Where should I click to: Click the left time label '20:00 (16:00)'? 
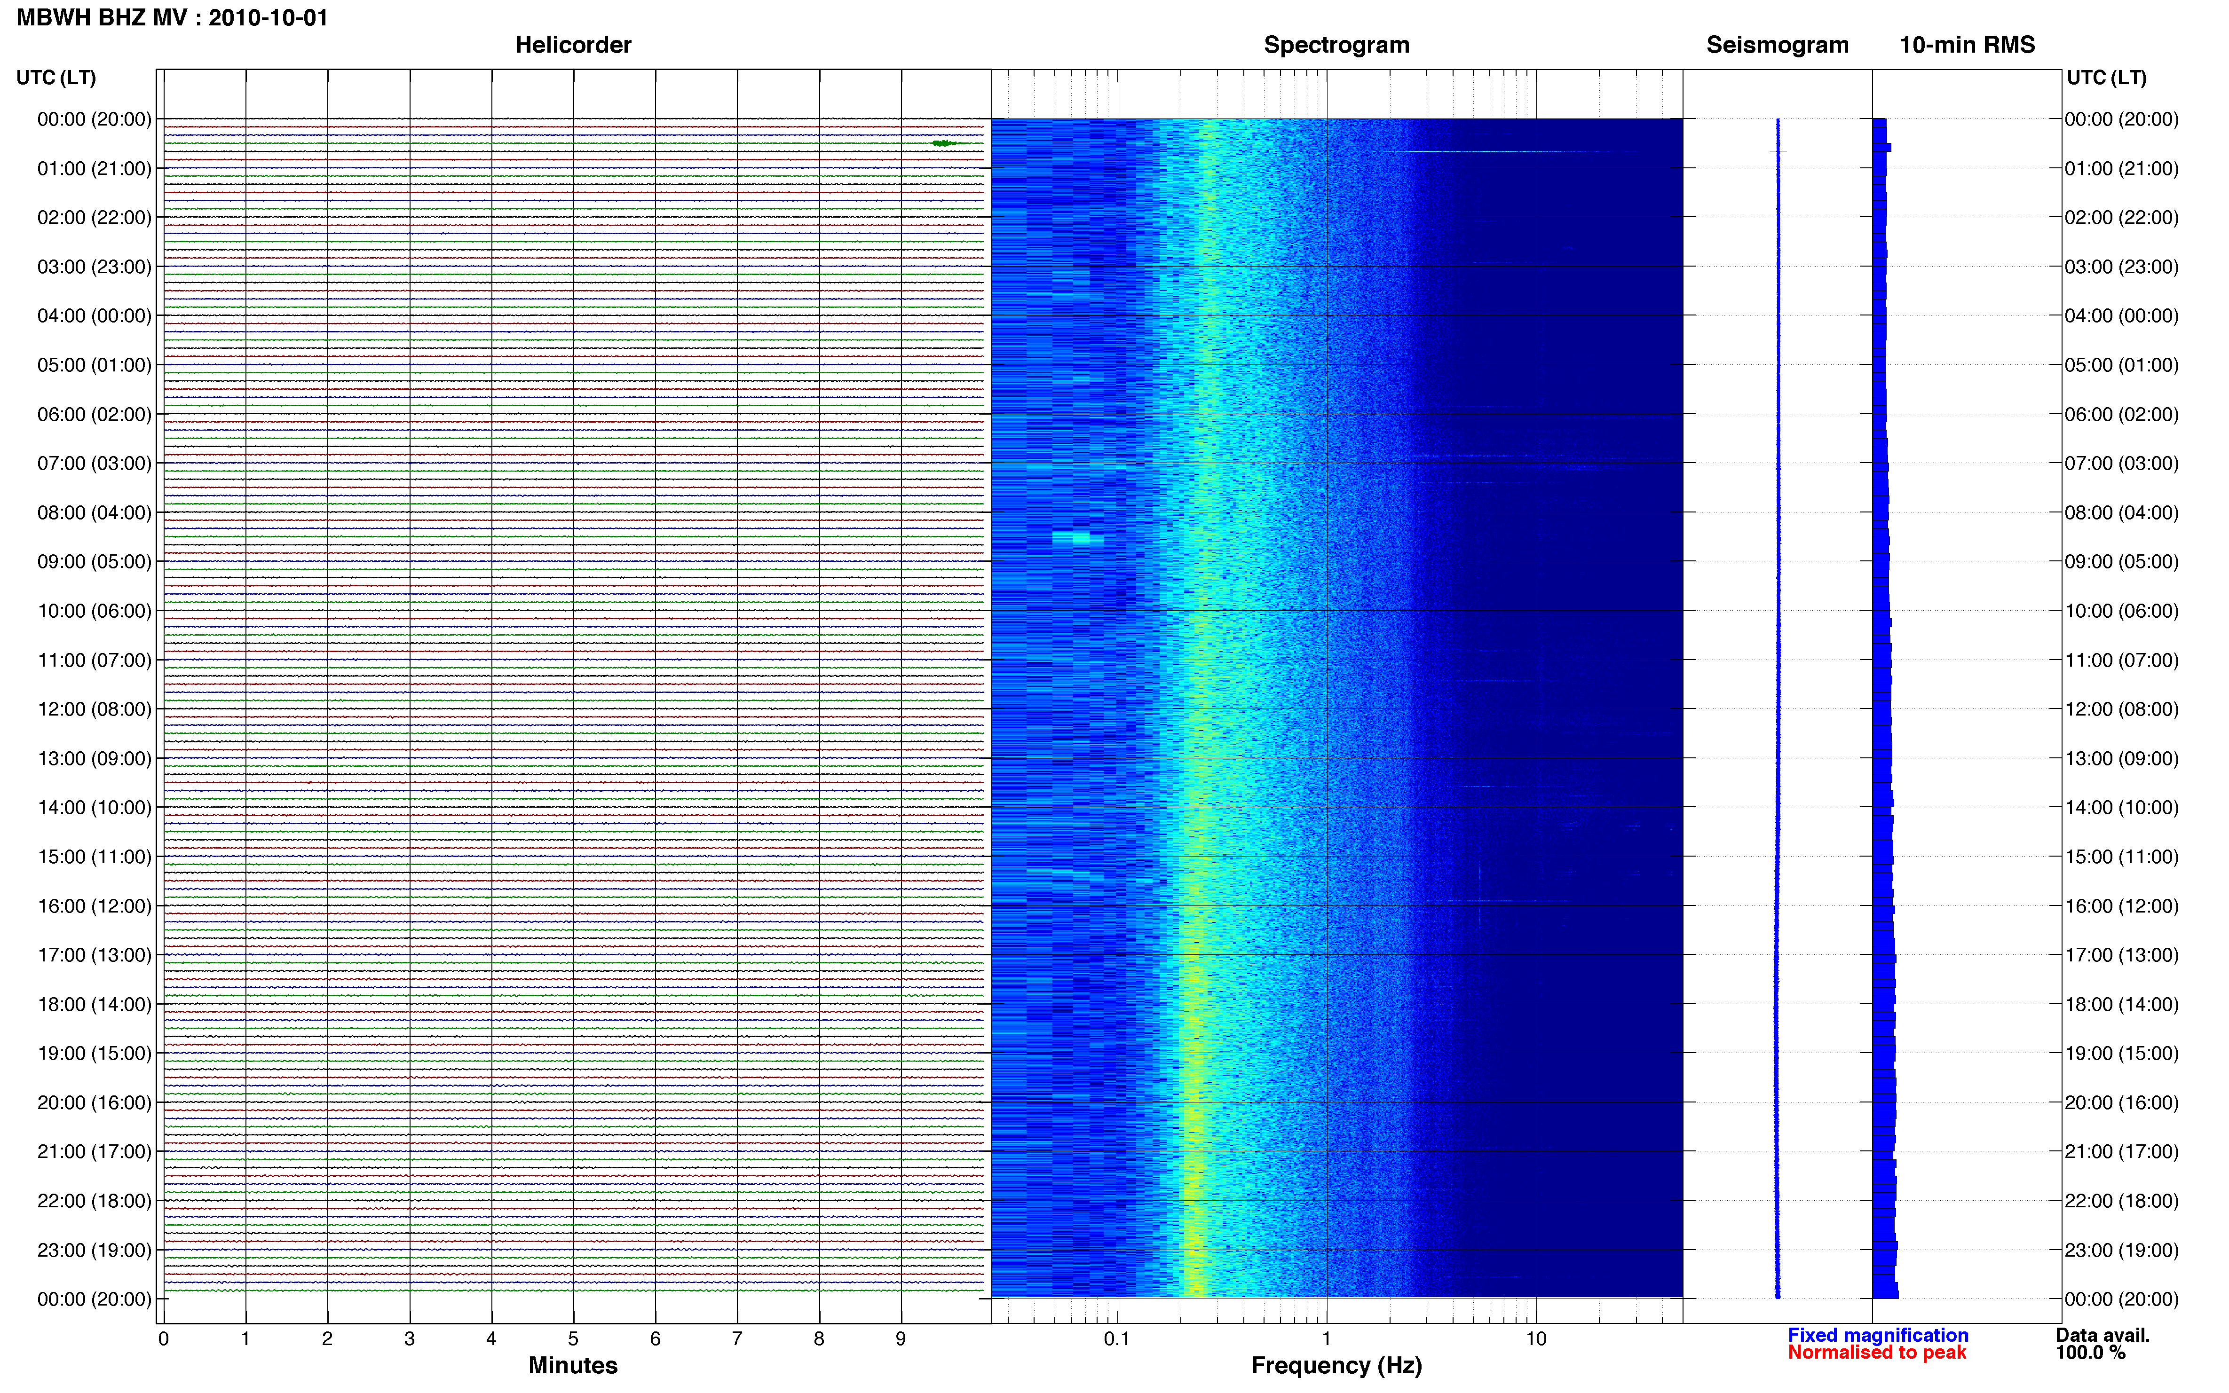tap(94, 1103)
